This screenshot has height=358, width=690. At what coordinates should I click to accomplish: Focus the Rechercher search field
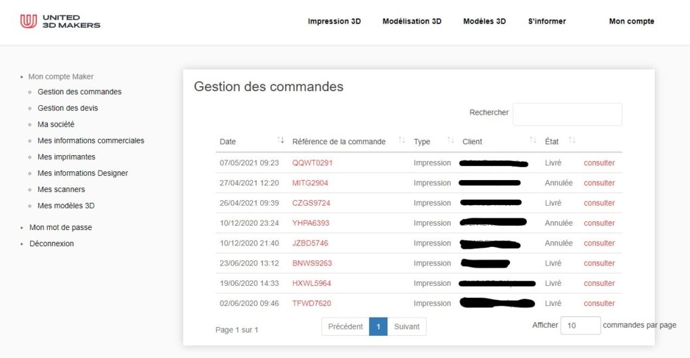[567, 114]
